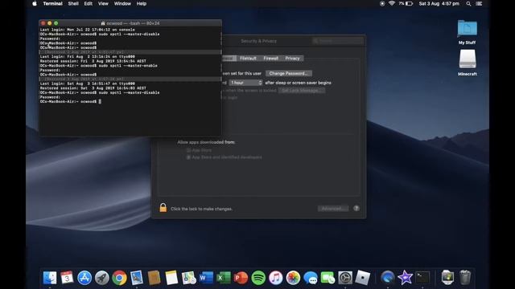Open Launchpad rocket icon in Dock
The image size is (515, 289).
[x=102, y=278]
